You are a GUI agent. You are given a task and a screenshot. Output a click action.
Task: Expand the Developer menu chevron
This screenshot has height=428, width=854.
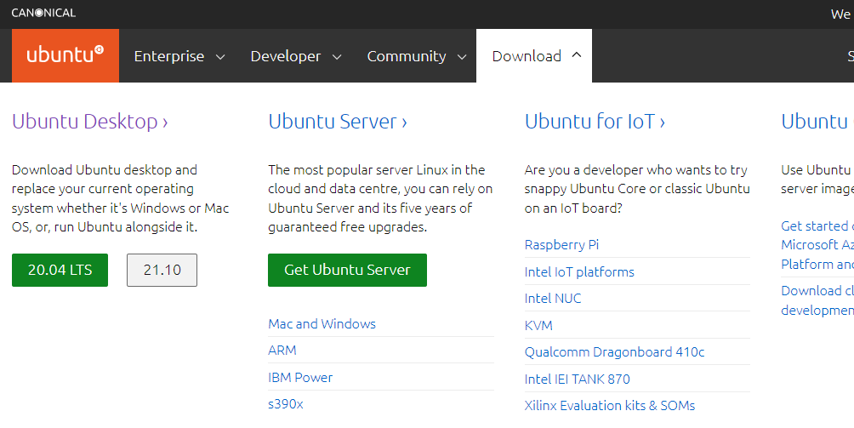pyautogui.click(x=337, y=57)
